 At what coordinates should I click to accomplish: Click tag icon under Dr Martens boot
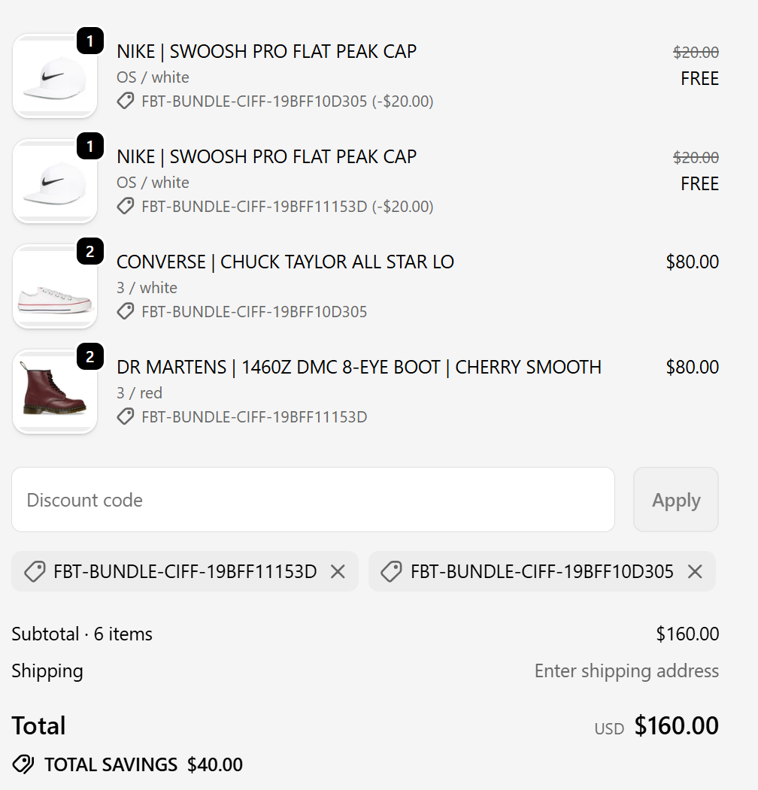[x=126, y=416]
